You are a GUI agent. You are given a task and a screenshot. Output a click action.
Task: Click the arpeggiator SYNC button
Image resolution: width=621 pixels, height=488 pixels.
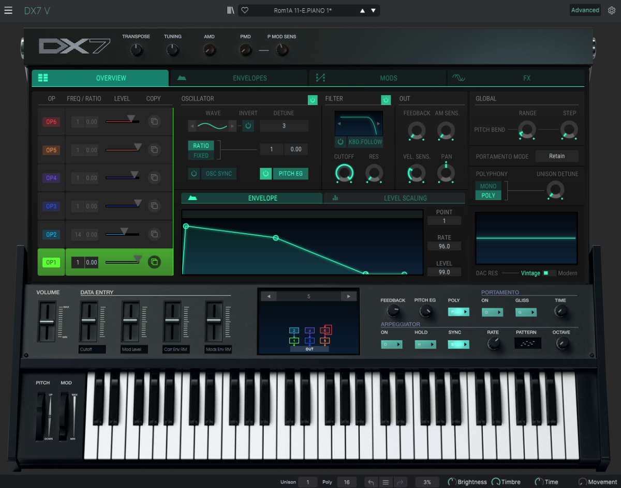point(459,344)
